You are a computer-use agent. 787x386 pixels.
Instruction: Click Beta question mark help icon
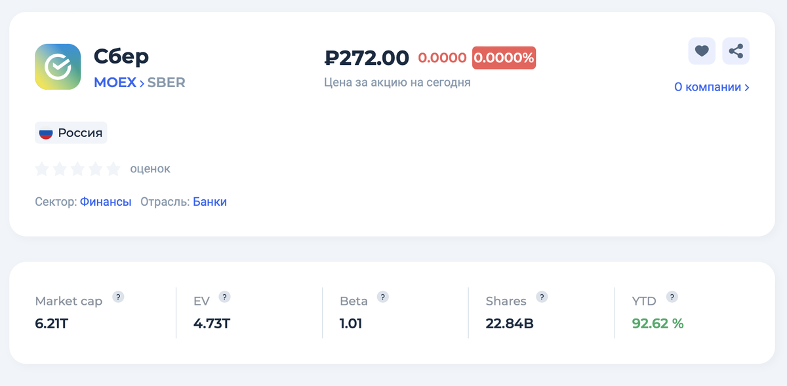coord(383,297)
